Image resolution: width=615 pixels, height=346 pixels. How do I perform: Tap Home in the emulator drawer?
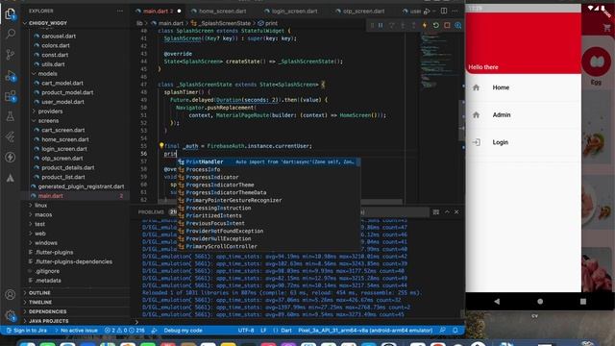coord(523,87)
